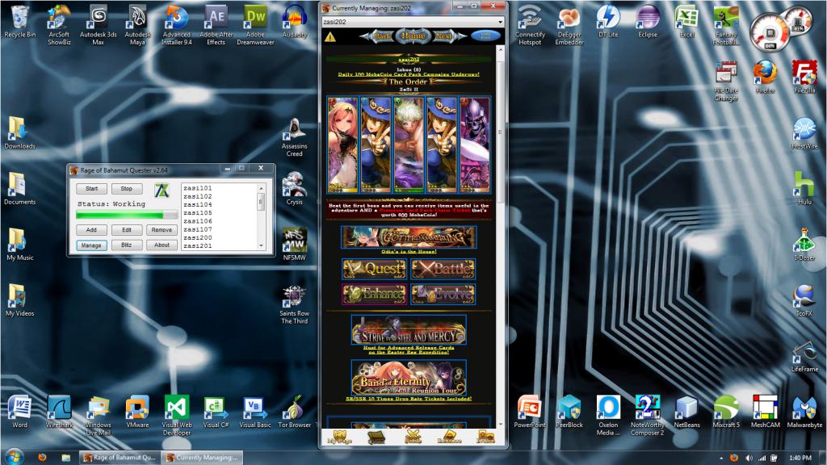The width and height of the screenshot is (827, 465).
Task: Click game page scroll-down arrow
Action: coord(500,424)
